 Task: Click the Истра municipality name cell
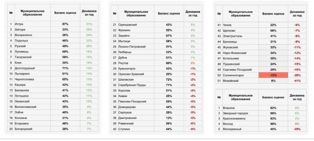pyautogui.click(x=18, y=24)
